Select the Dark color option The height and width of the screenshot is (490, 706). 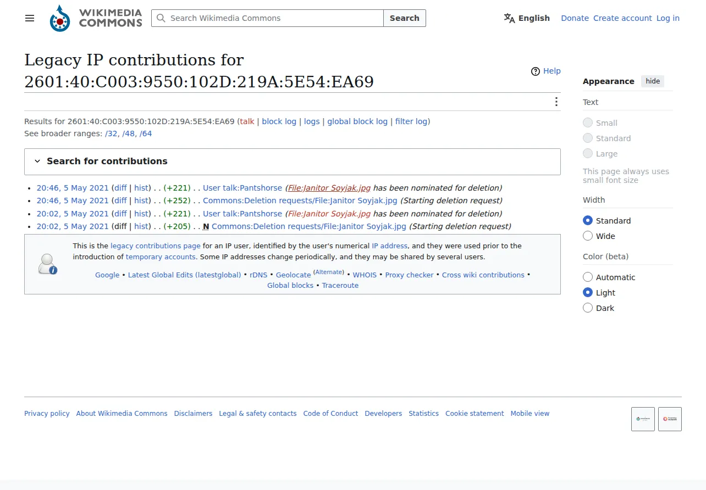(588, 308)
